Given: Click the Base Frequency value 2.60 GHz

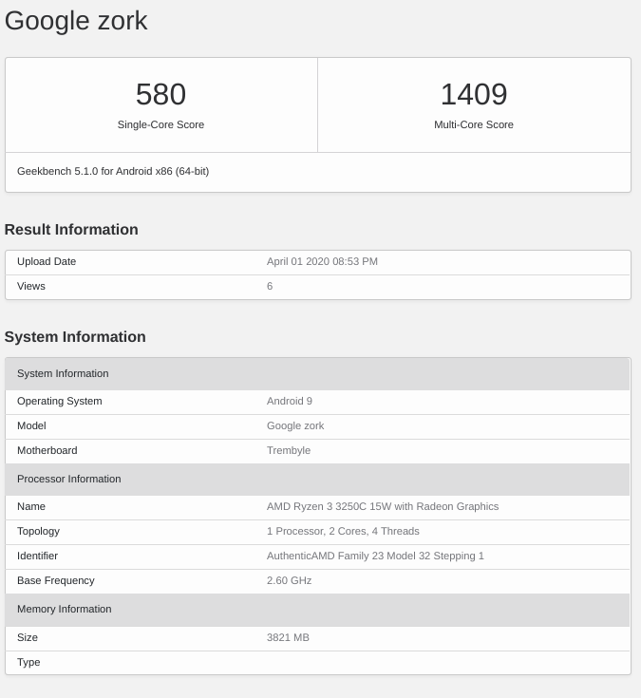Looking at the screenshot, I should [x=290, y=581].
